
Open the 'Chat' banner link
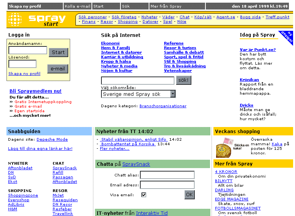click(184, 17)
